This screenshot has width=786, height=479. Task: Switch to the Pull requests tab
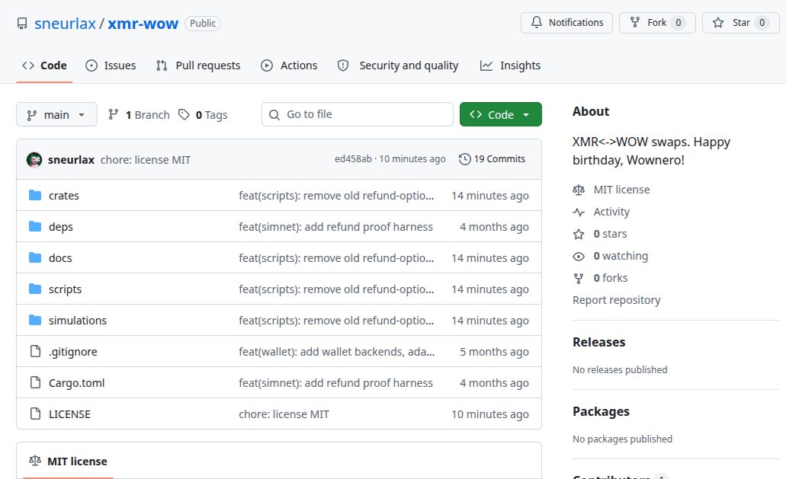(198, 65)
